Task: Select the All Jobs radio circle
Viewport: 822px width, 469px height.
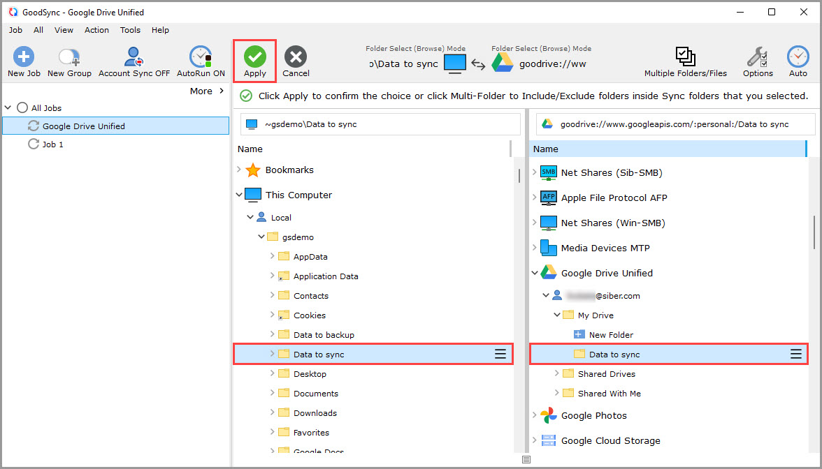Action: coord(22,107)
